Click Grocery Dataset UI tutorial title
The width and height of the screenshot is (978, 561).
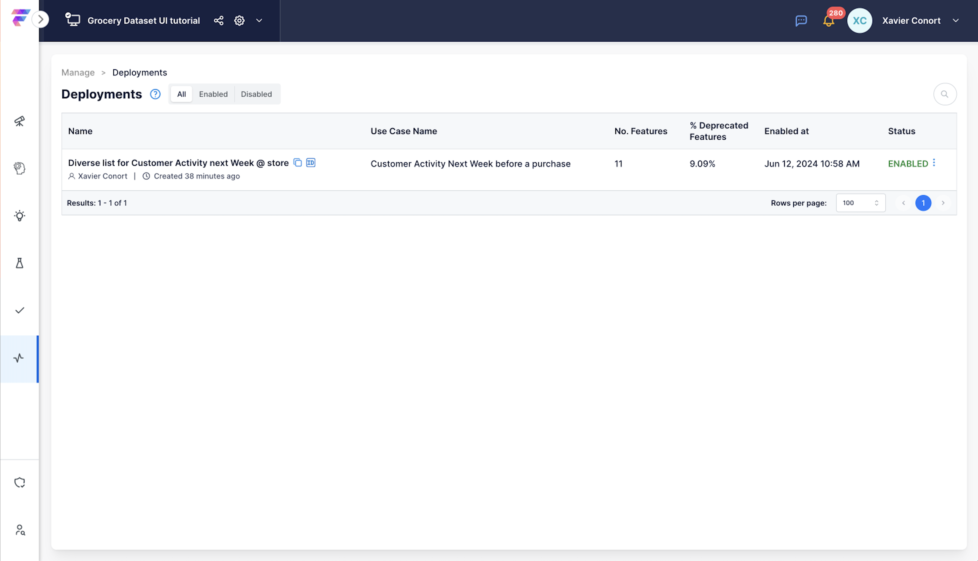pyautogui.click(x=144, y=21)
